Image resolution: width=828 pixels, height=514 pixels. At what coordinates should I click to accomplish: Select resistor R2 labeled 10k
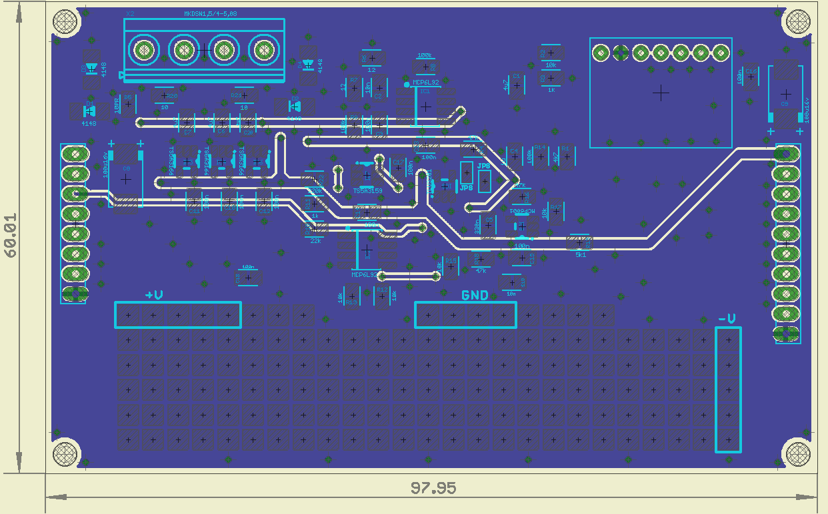(551, 53)
